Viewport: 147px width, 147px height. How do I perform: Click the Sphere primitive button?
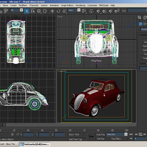(x=143, y=46)
